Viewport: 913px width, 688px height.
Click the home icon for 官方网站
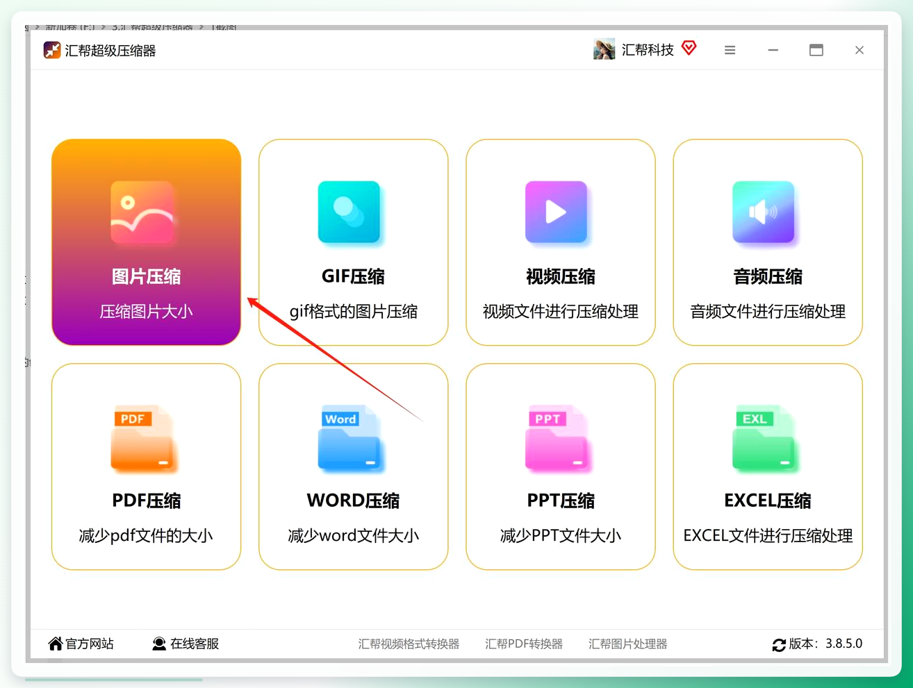click(x=56, y=644)
